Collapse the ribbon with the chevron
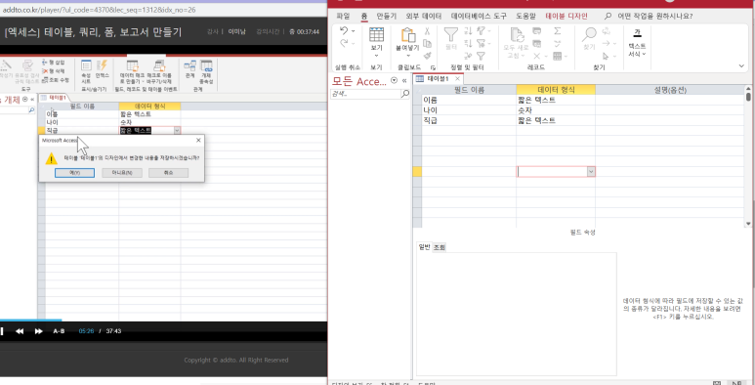 point(742,65)
